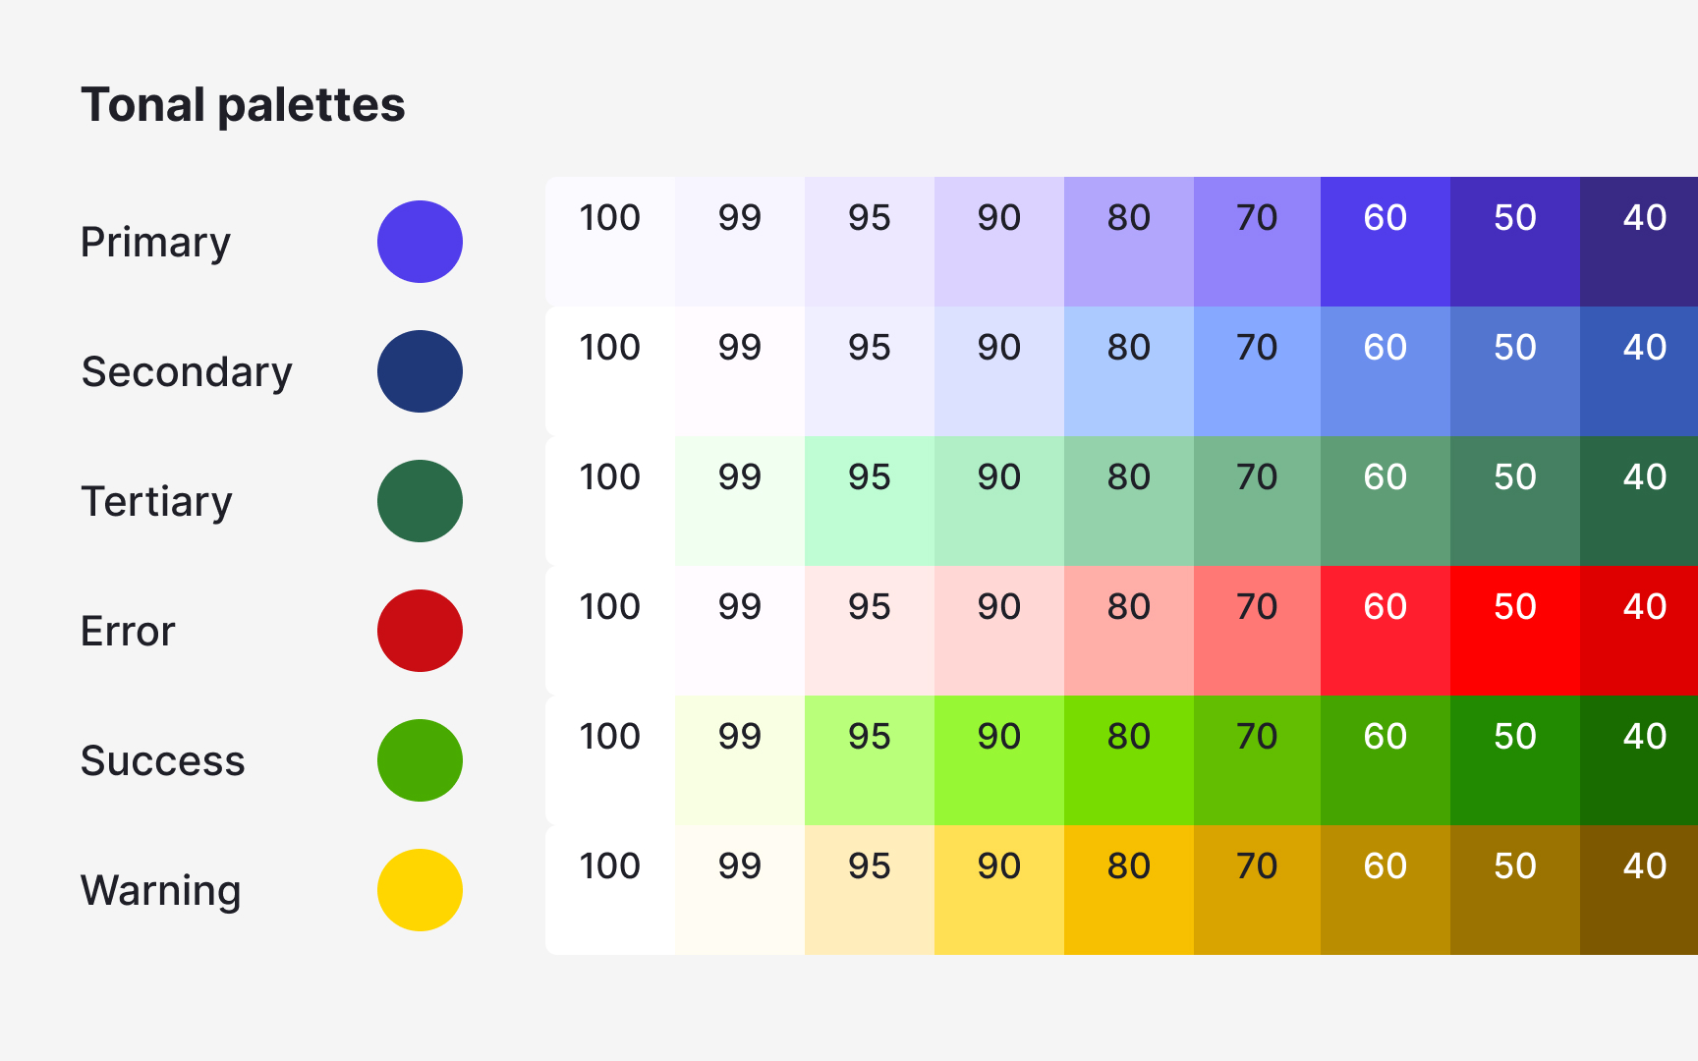The image size is (1698, 1061).
Task: Click the Tertiary dark green circle
Action: [420, 501]
